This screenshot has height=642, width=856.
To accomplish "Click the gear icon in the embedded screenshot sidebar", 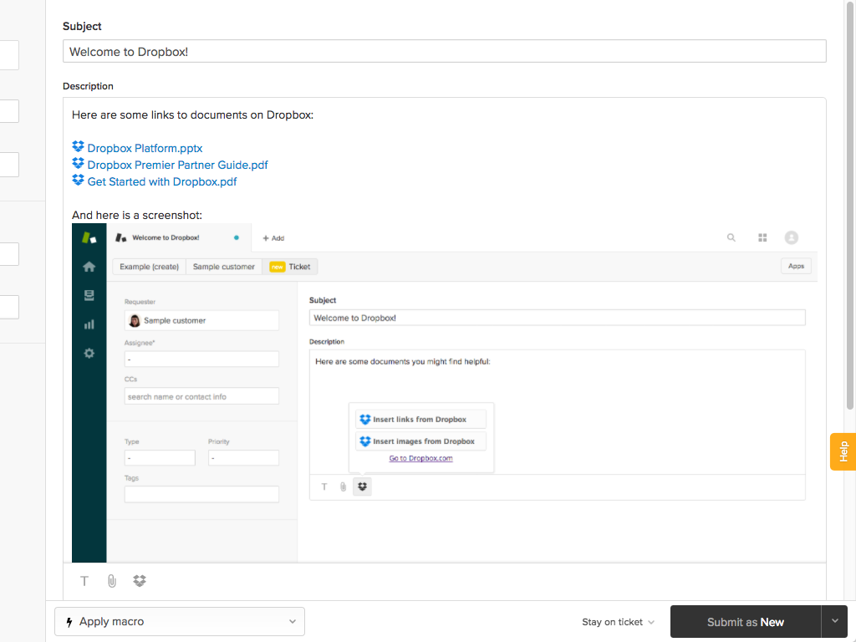I will (89, 354).
